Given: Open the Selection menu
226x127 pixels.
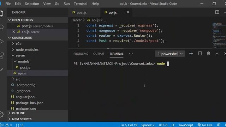Looking at the screenshot, I should coord(32,4).
